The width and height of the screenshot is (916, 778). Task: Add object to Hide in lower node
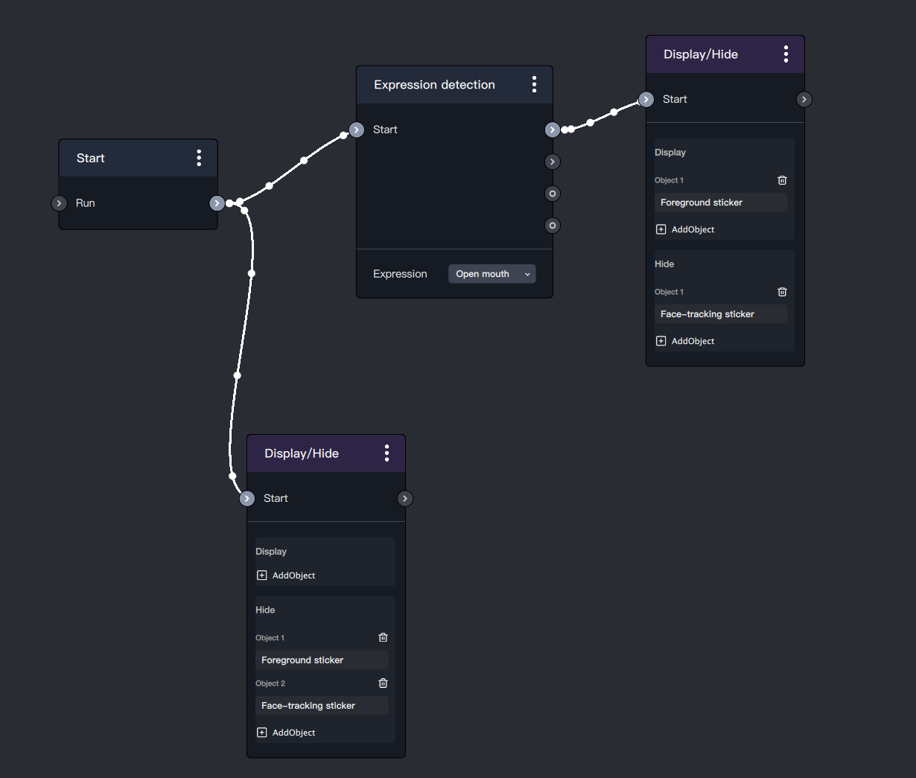286,733
